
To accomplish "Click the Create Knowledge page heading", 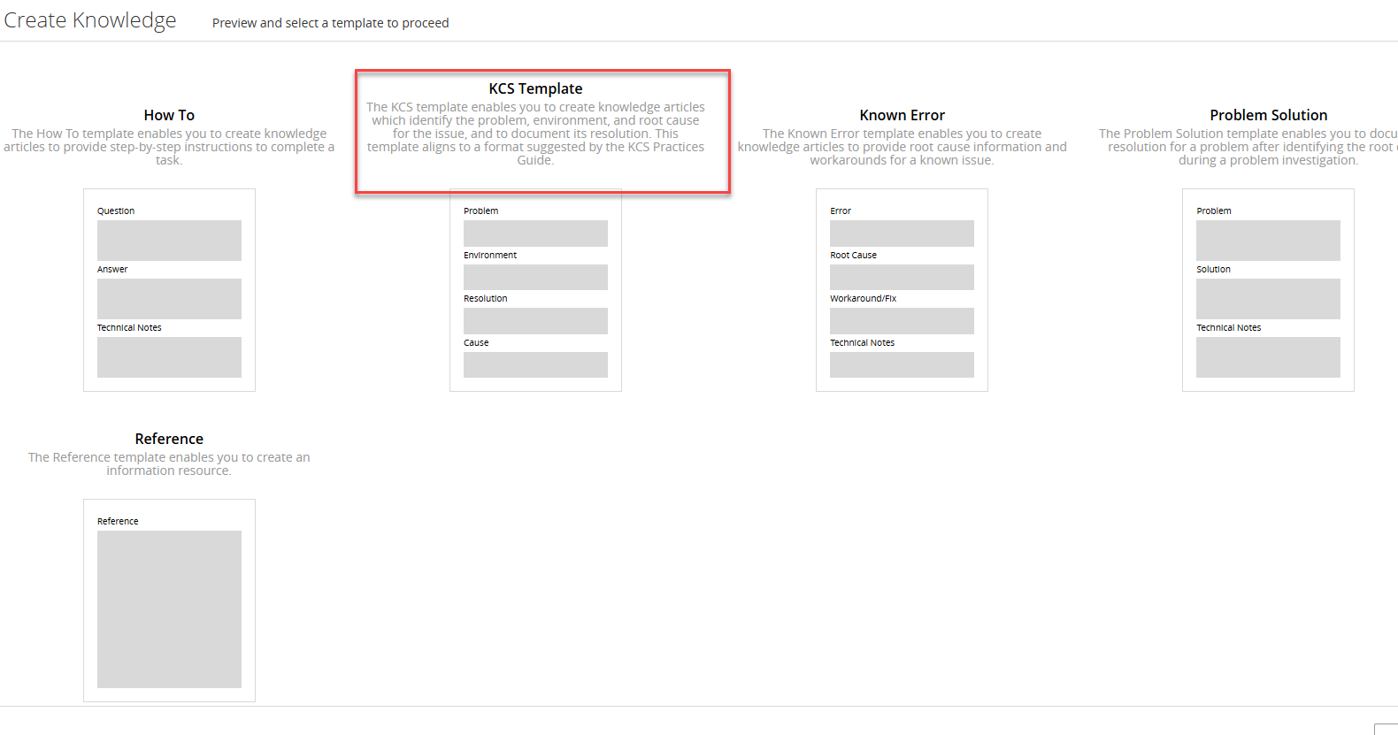I will pyautogui.click(x=90, y=20).
